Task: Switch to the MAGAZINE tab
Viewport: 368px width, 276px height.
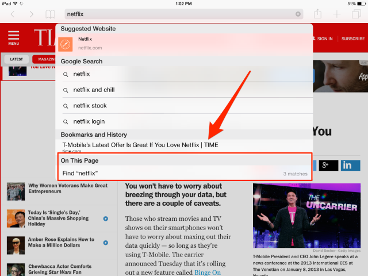Action: point(44,59)
